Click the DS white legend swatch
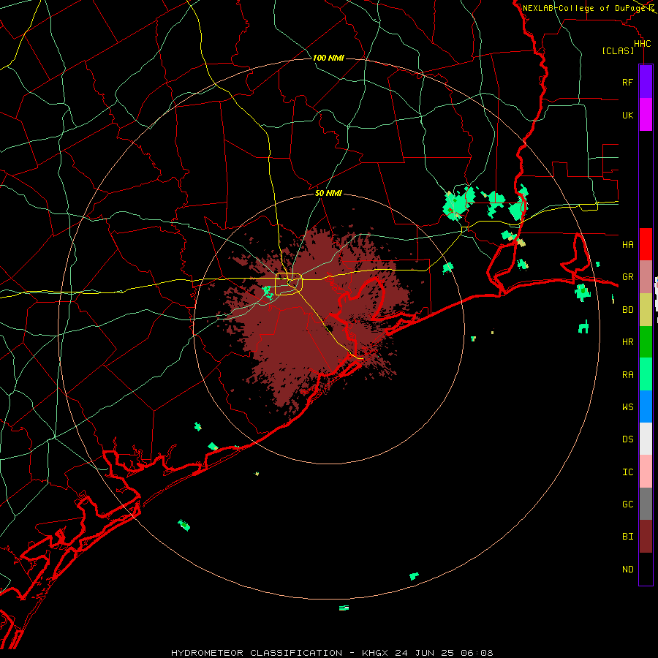 (646, 439)
